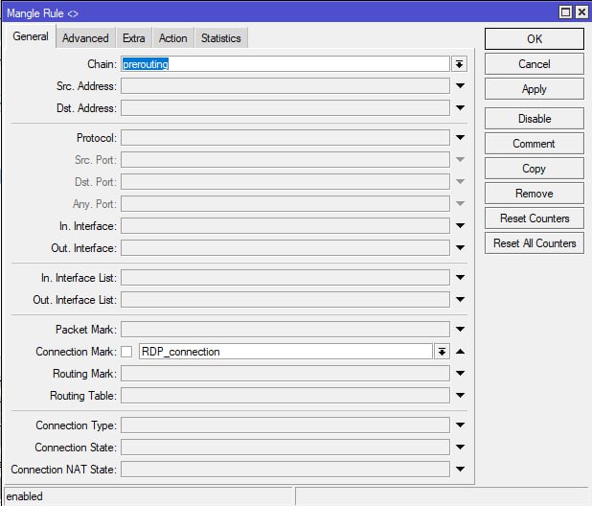Click the Routing Mark empty field
The image size is (592, 506).
click(285, 374)
